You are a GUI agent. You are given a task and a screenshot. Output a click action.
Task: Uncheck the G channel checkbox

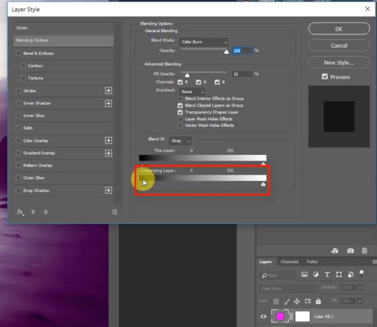click(198, 82)
